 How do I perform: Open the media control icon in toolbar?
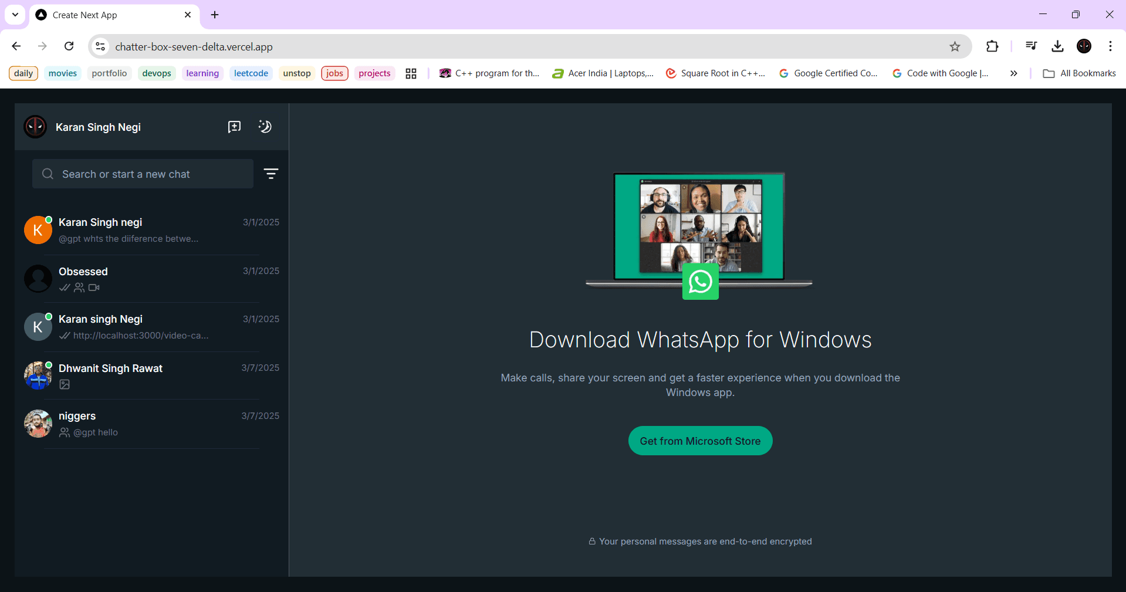coord(1030,46)
